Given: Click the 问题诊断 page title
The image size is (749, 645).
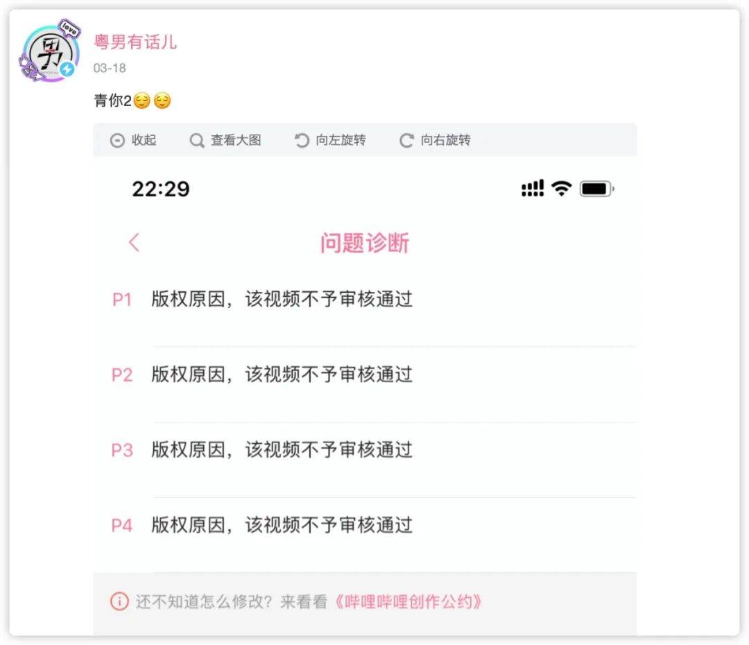Looking at the screenshot, I should point(365,243).
